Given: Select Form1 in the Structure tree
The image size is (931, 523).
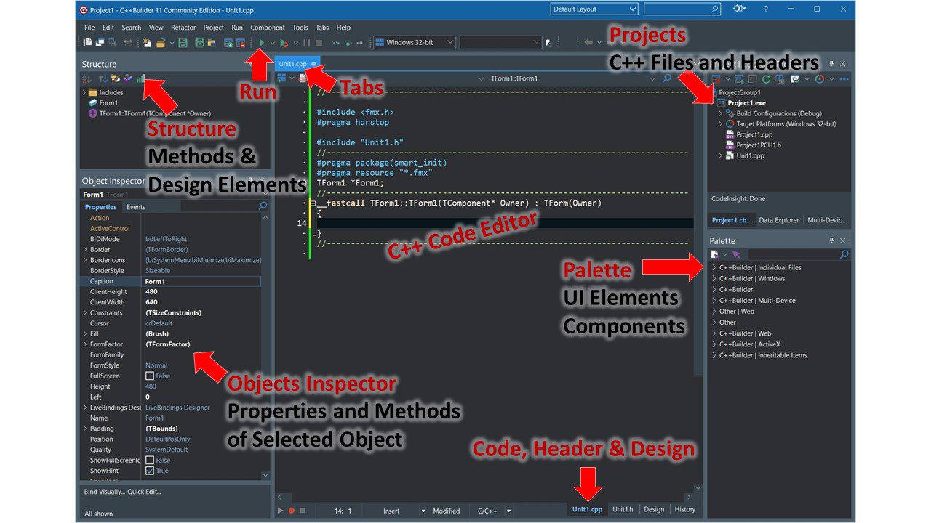Looking at the screenshot, I should pos(108,103).
